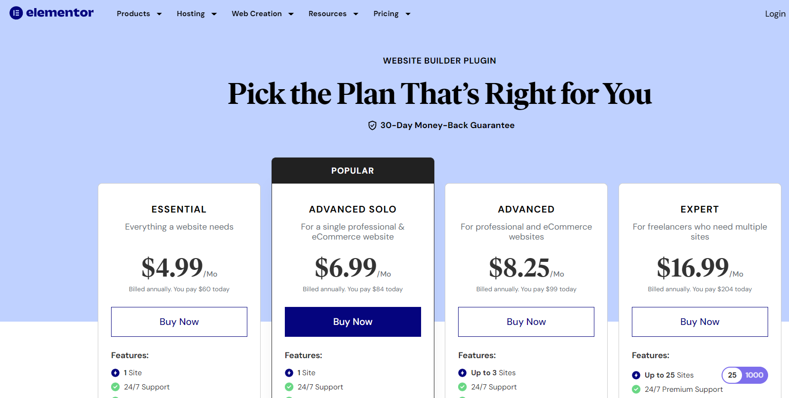Click the Advanced Solo 1 Site bolt icon
This screenshot has height=398, width=789.
tap(289, 373)
